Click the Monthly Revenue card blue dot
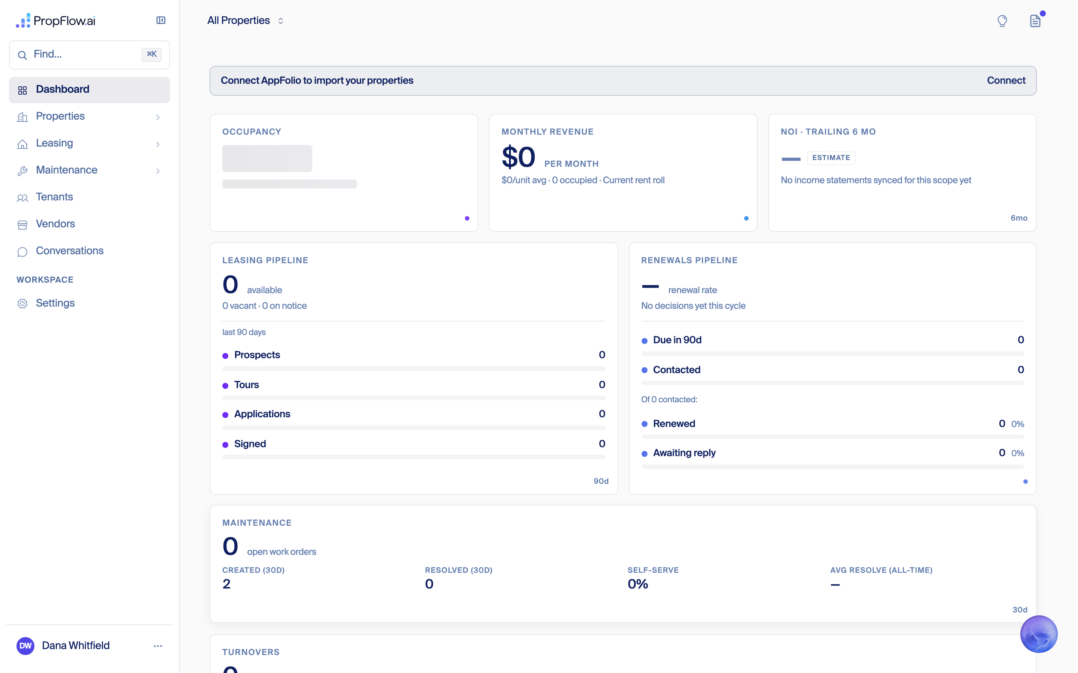Screen dimensions: 1078x673 (x=746, y=218)
